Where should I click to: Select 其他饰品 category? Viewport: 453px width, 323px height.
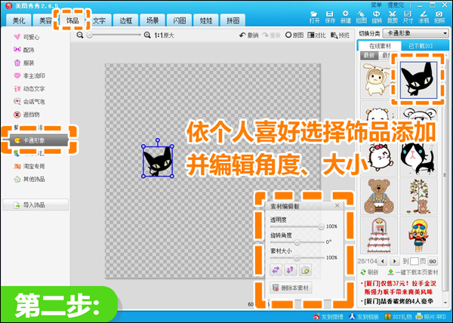(x=29, y=180)
